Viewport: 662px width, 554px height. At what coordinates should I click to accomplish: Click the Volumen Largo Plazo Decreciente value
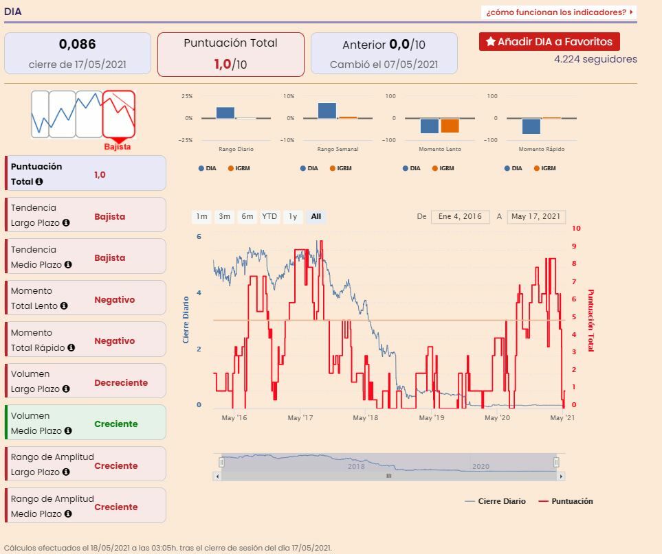click(x=121, y=382)
